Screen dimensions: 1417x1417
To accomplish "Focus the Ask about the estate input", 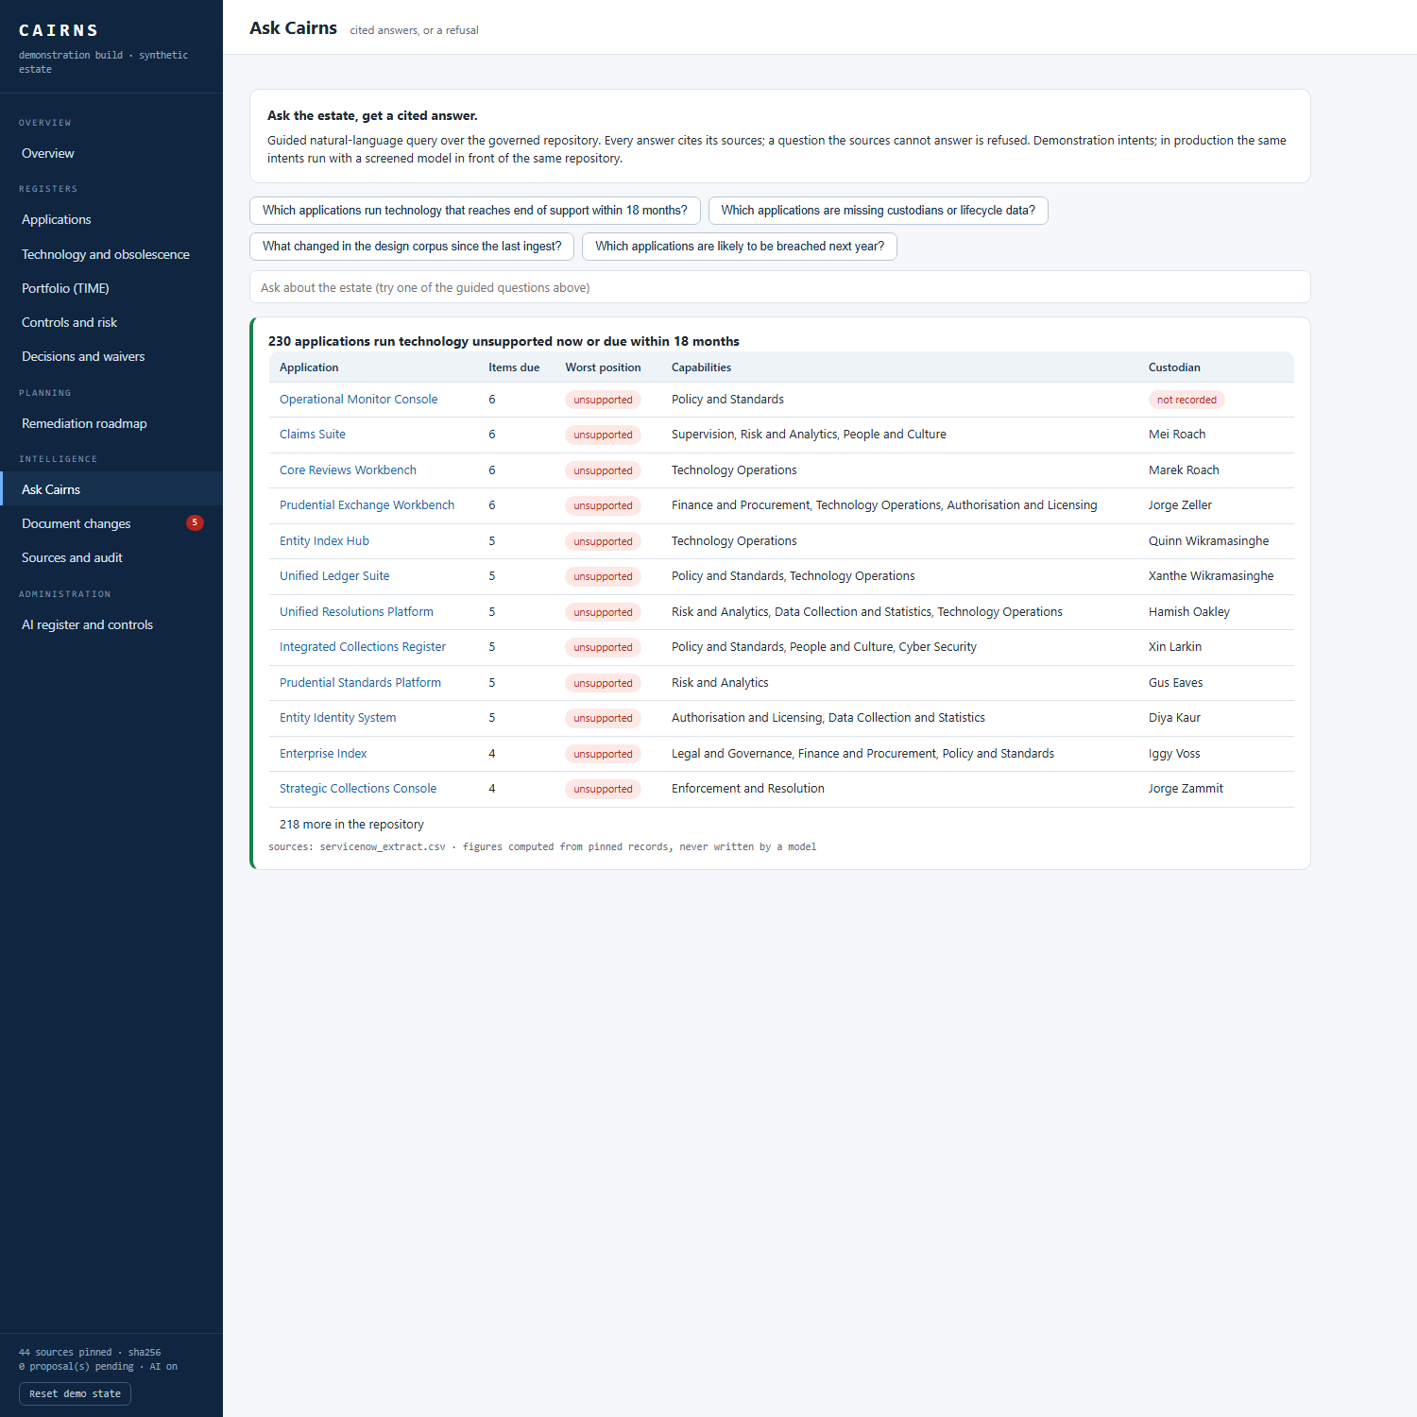I will 780,287.
